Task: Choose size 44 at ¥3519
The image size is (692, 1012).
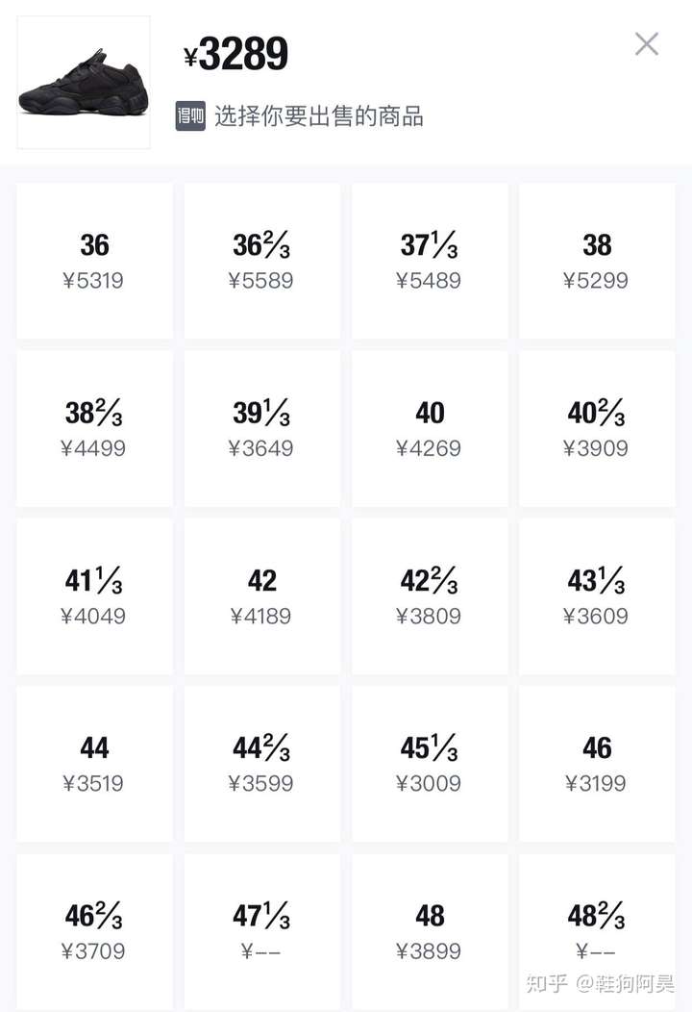Action: [94, 764]
